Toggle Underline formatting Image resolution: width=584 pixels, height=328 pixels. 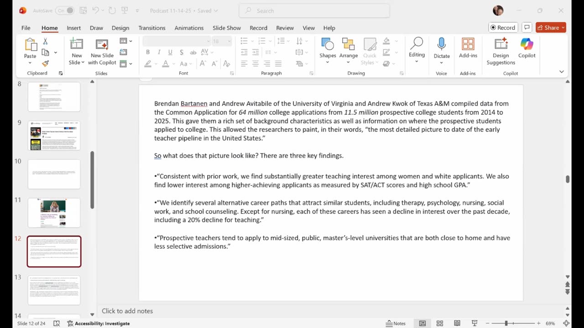point(170,52)
